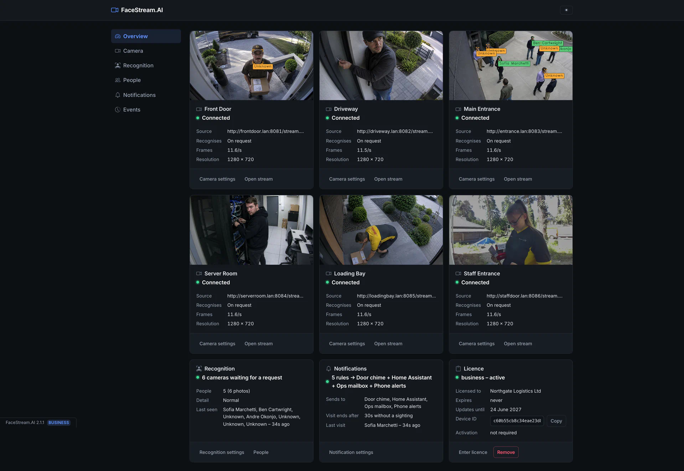Screen dimensions: 684x471
Task: Go to the Camera sidebar section
Action: (x=146, y=51)
